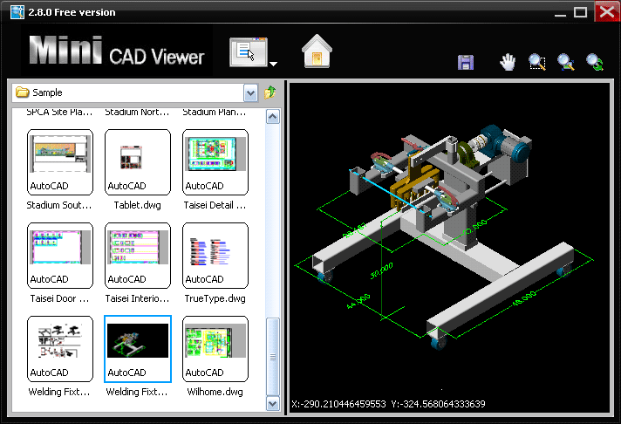This screenshot has width=621, height=424.
Task: Click the X/Y coordinate readout
Action: (388, 404)
